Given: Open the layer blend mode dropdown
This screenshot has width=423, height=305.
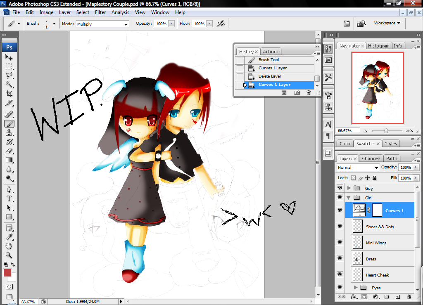Looking at the screenshot, I should coord(358,167).
